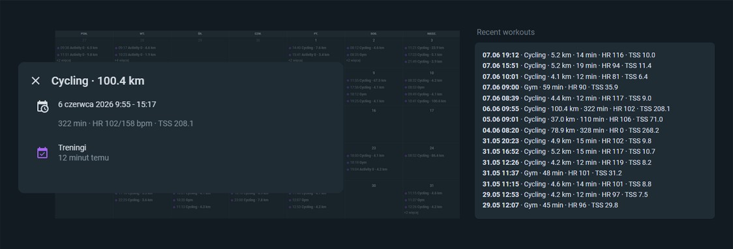The image size is (733, 249).
Task: Select calendar day 30
Action: point(374,186)
